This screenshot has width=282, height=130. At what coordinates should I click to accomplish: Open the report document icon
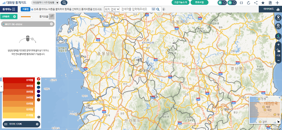(x=270, y=3)
